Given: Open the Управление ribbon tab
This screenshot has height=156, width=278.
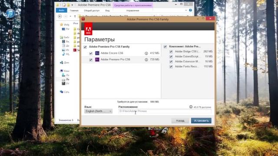Looking at the screenshot, I should point(132,10).
